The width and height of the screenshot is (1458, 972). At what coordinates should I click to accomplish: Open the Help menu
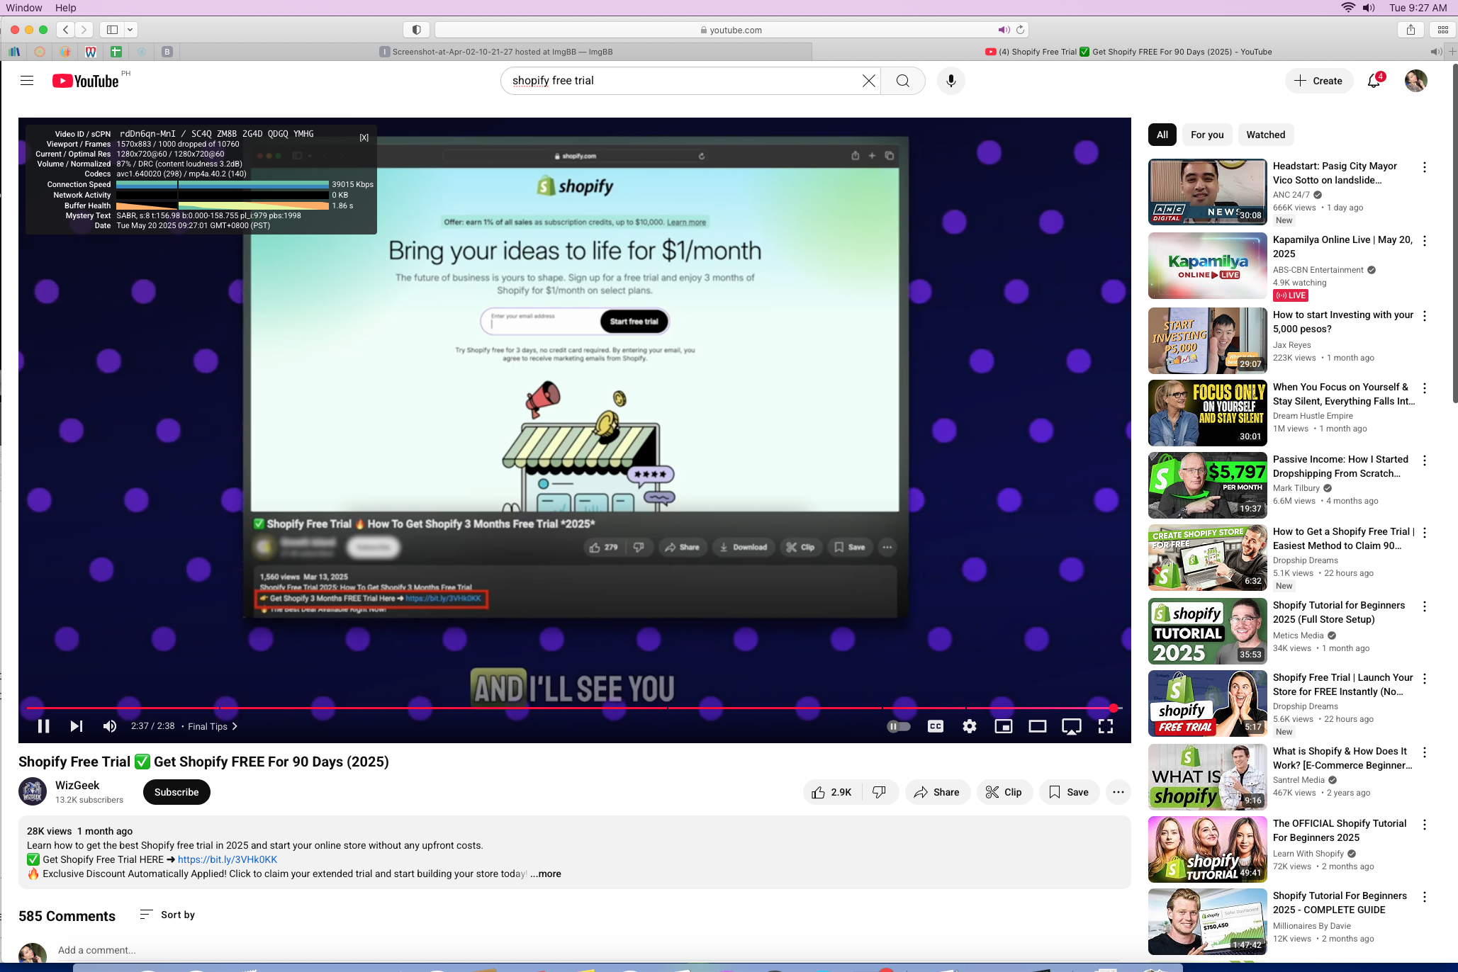(65, 8)
